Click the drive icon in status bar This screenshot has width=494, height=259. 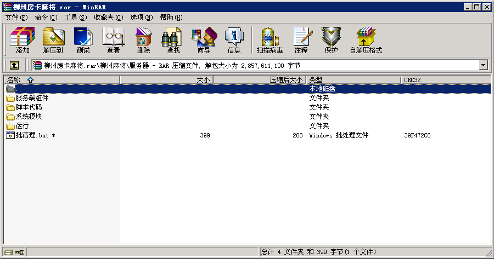[9, 252]
